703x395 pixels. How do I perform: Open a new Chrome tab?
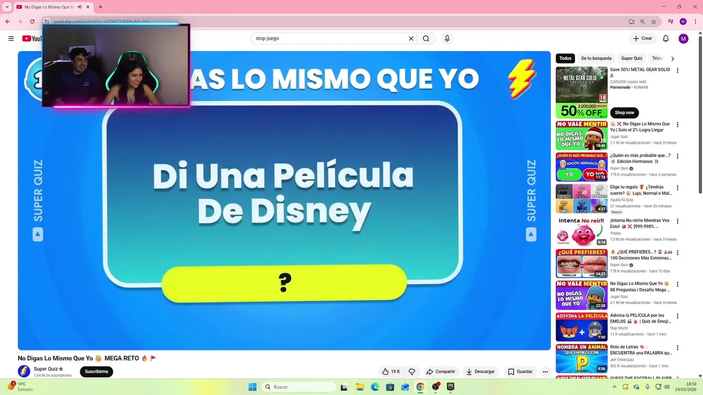click(100, 7)
